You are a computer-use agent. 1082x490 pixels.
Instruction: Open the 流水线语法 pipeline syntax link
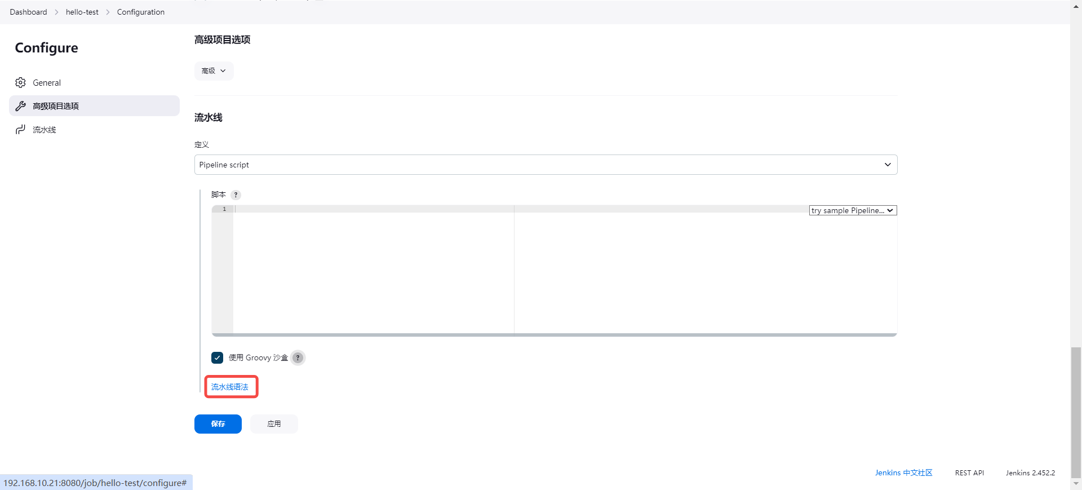pyautogui.click(x=230, y=387)
